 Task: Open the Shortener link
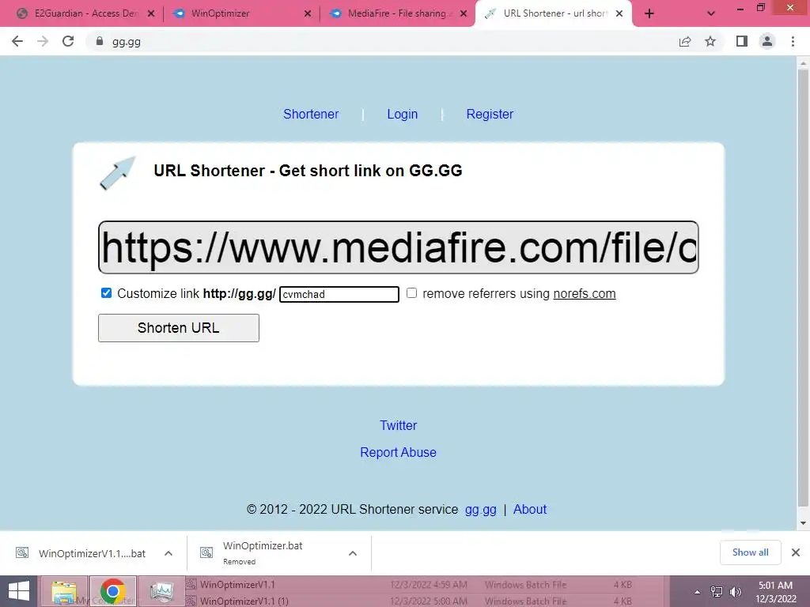[x=310, y=114]
